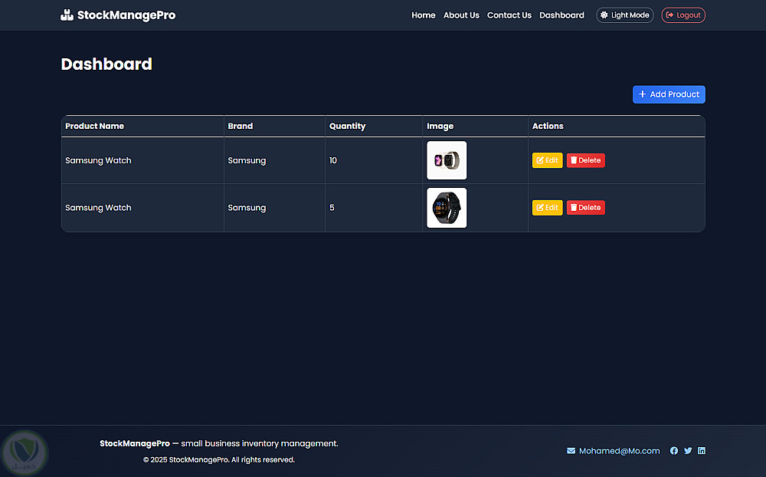Image resolution: width=766 pixels, height=477 pixels.
Task: Edit the Samsung Watch with quantity 10
Action: pyautogui.click(x=547, y=160)
